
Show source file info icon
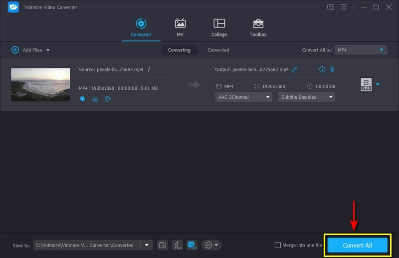(x=149, y=69)
